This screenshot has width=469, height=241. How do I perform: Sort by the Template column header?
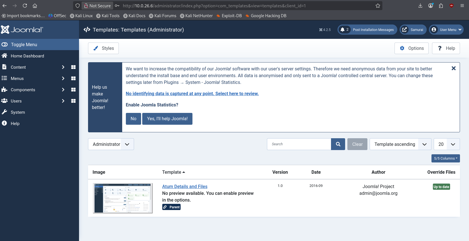coord(174,172)
